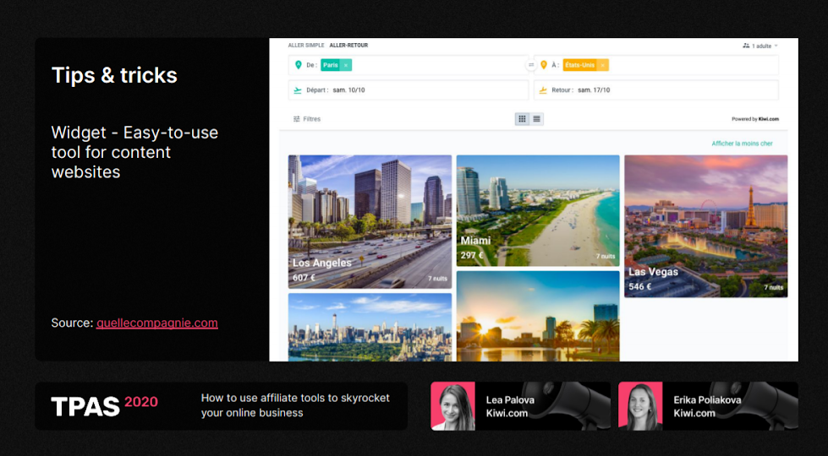Viewport: 828px width, 456px height.
Task: Expand the 1 adulte passenger dropdown
Action: pyautogui.click(x=759, y=46)
